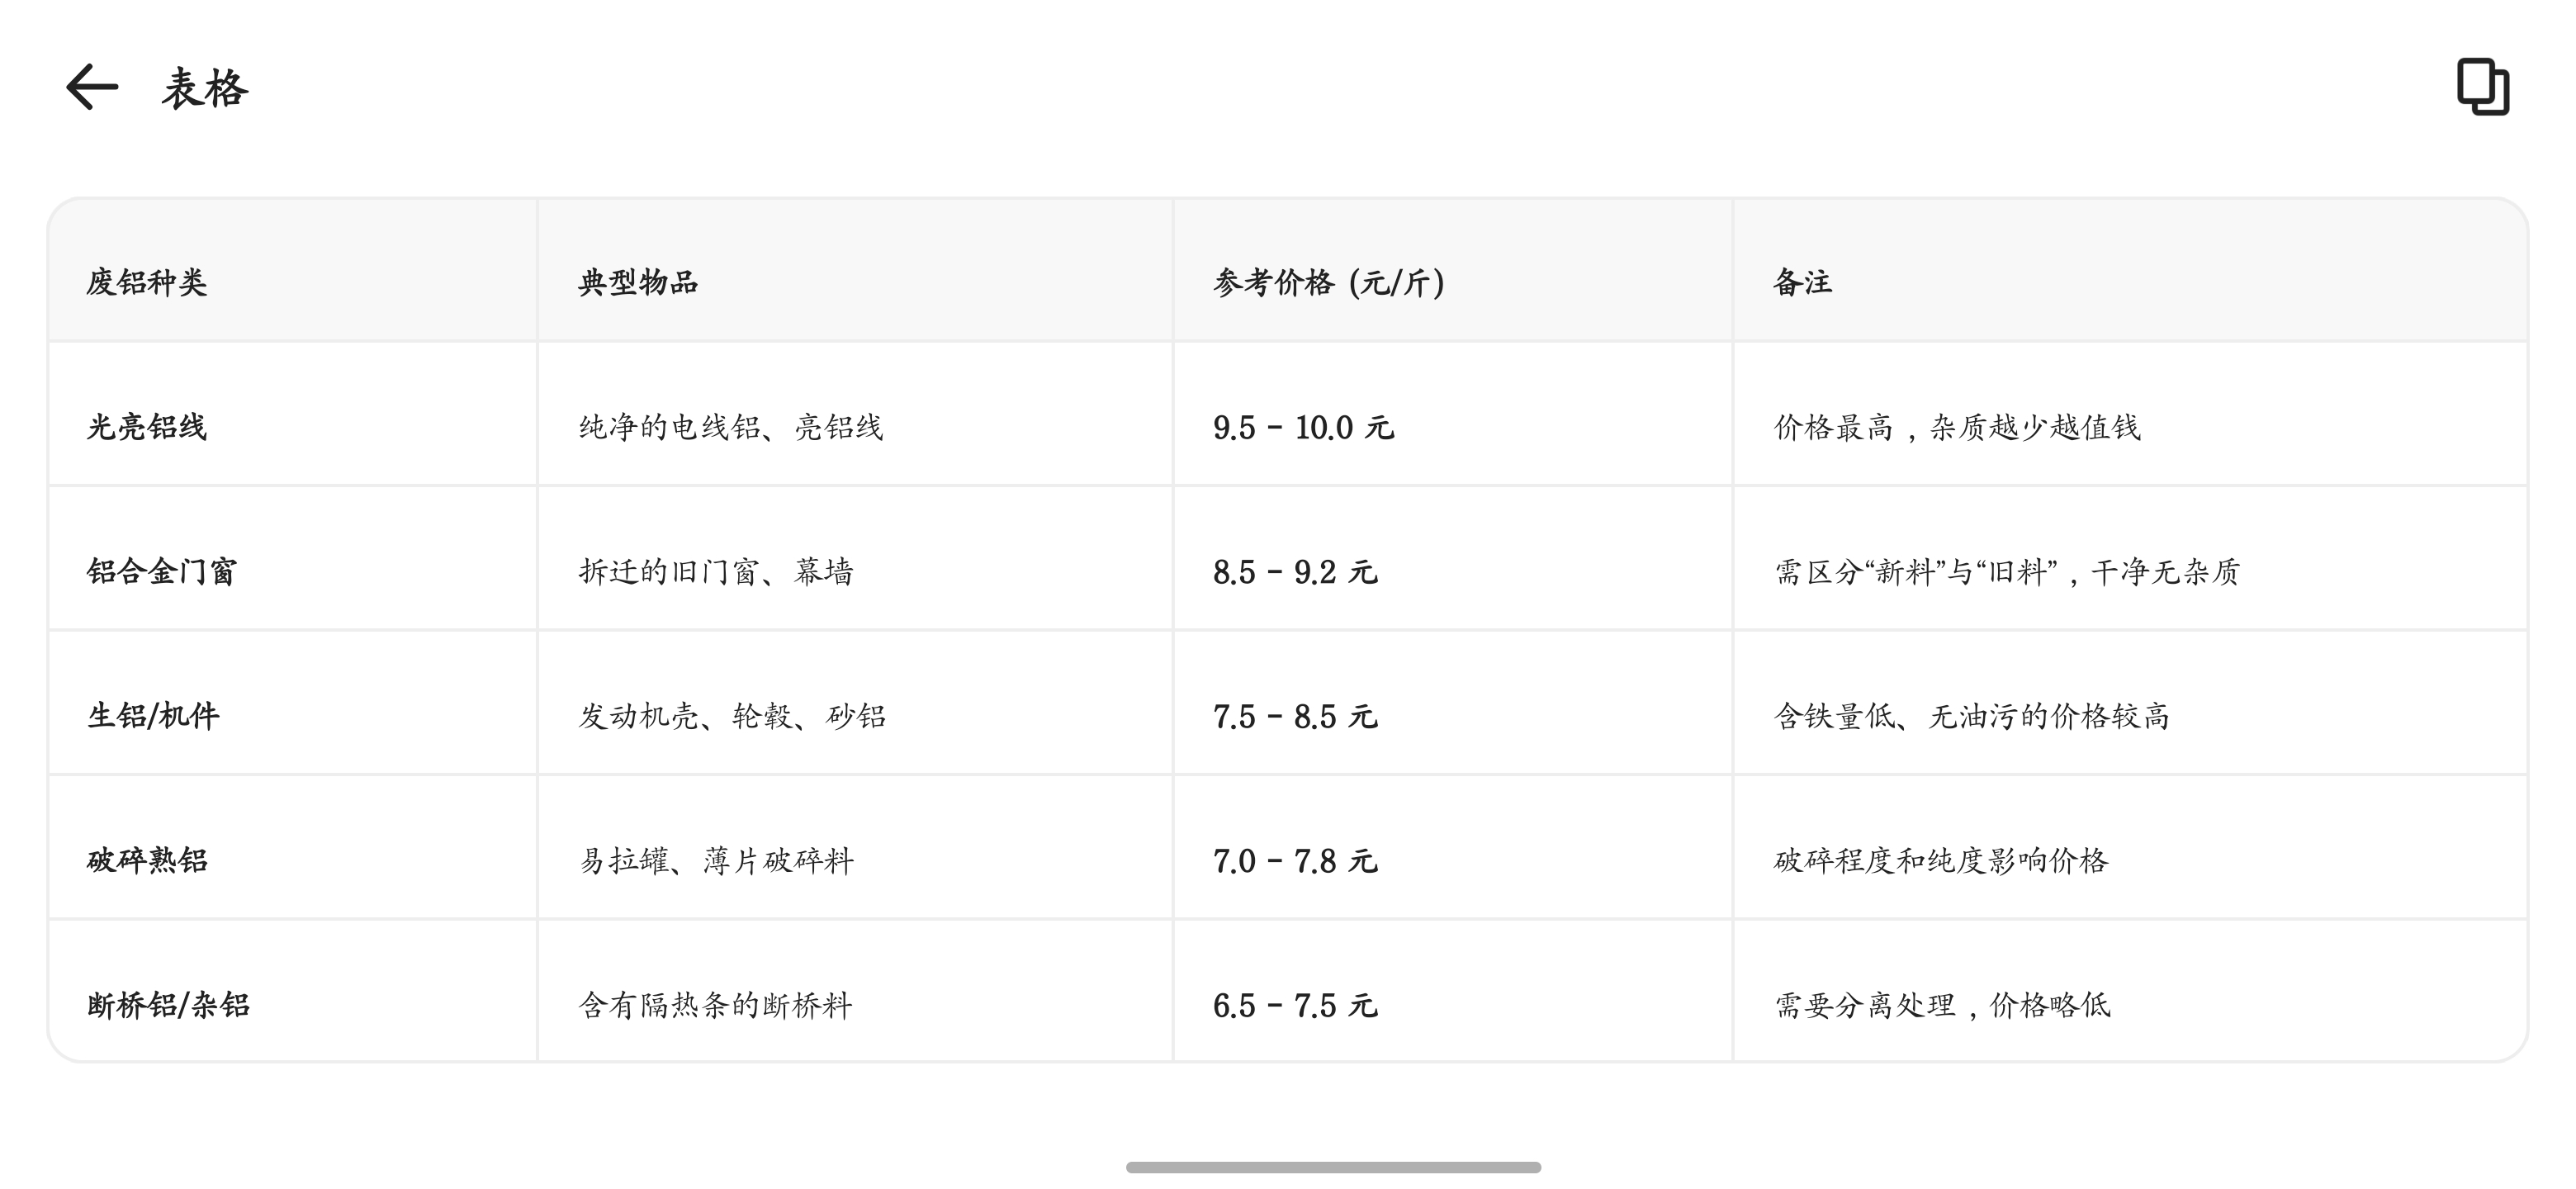Tap the 7.0 - 7.8 元 price cell
This screenshot has height=1189, width=2576.
point(1295,861)
